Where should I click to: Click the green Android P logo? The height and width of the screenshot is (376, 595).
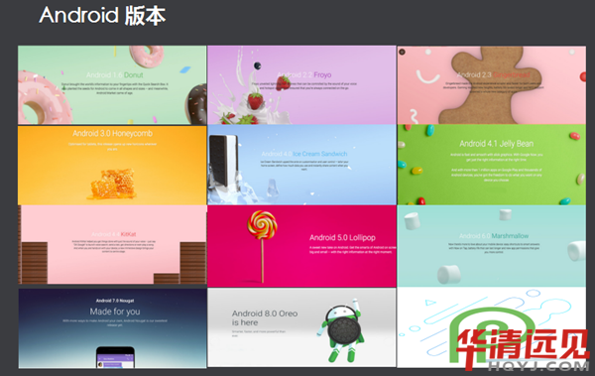pyautogui.click(x=490, y=335)
